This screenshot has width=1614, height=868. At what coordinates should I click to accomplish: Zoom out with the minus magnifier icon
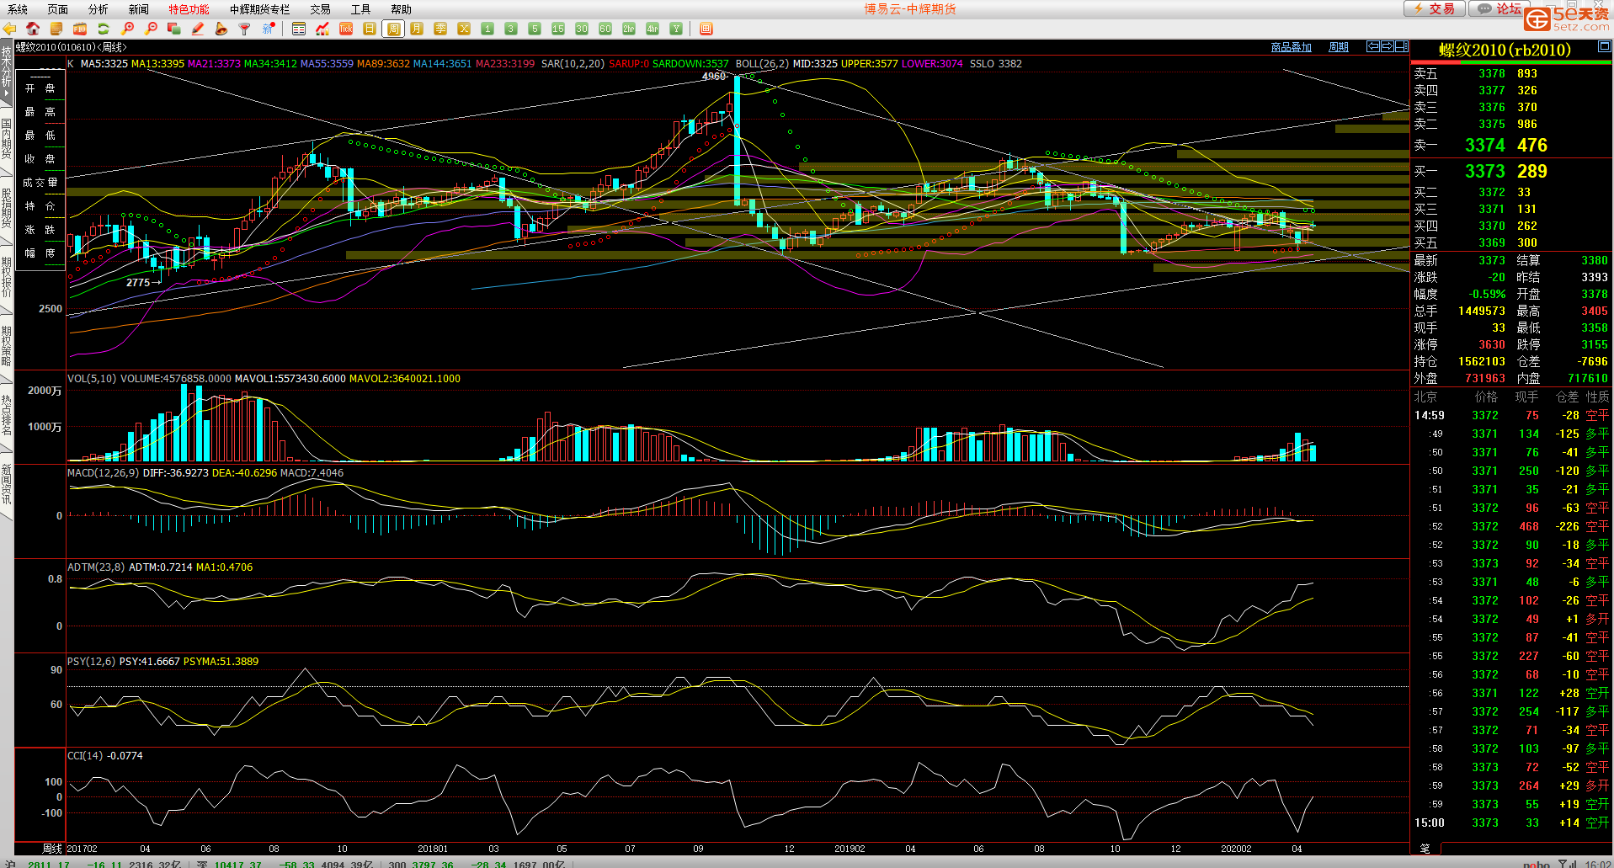point(152,29)
